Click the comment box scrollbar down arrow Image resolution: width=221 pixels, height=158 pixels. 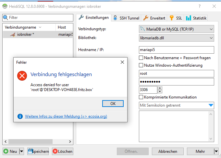pyautogui.click(x=211, y=138)
